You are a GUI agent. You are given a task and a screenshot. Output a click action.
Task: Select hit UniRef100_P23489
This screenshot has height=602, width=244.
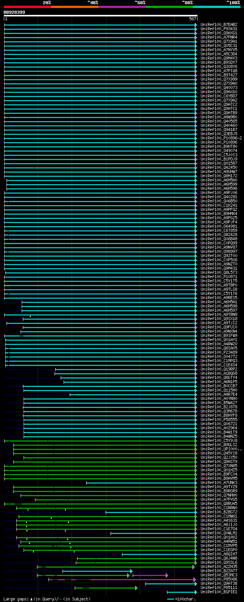219,353
